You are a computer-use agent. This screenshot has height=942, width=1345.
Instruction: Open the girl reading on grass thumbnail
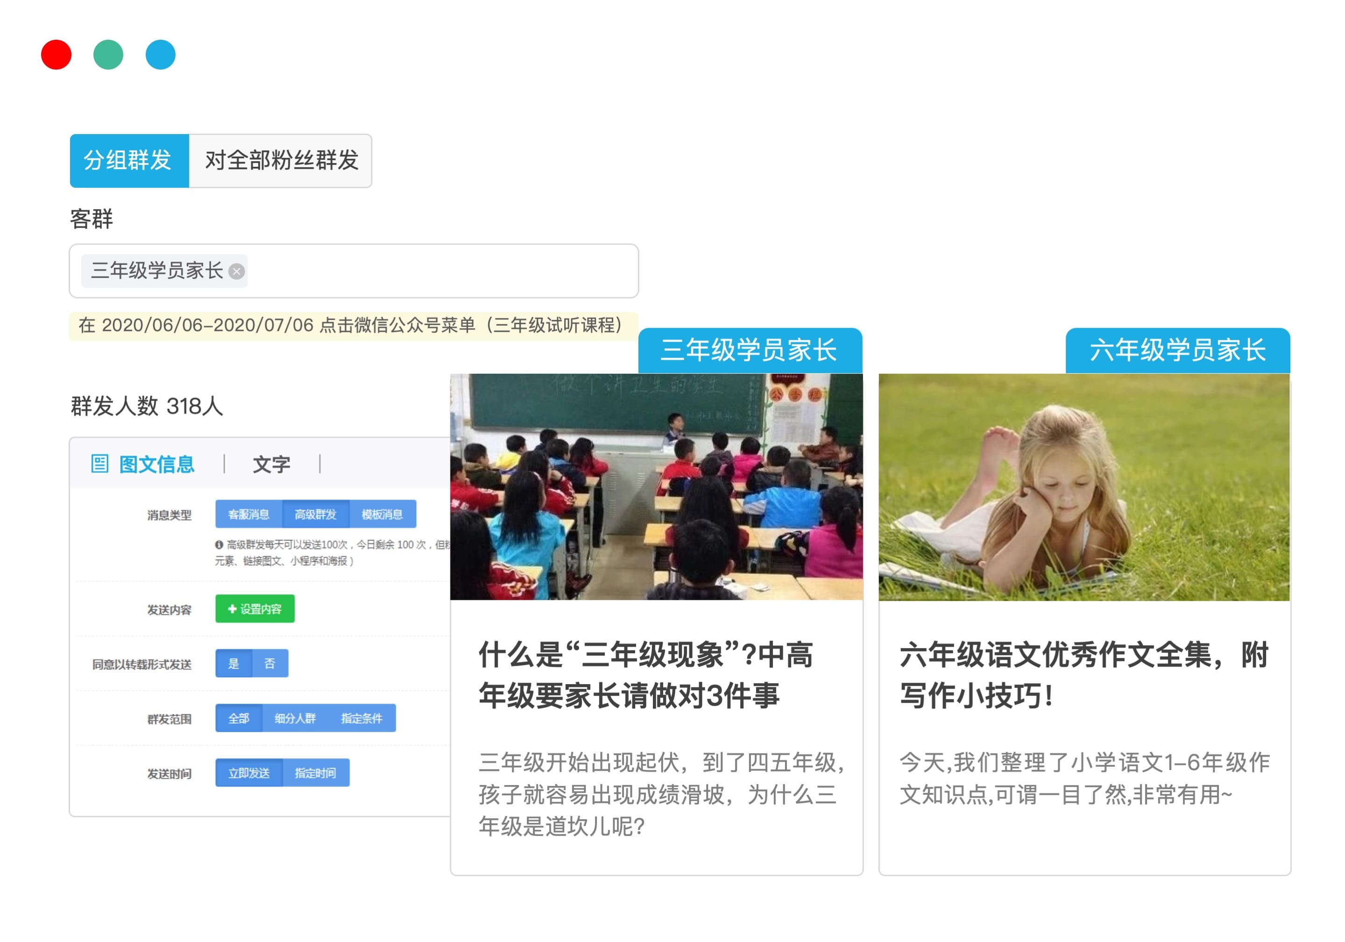pos(1084,487)
